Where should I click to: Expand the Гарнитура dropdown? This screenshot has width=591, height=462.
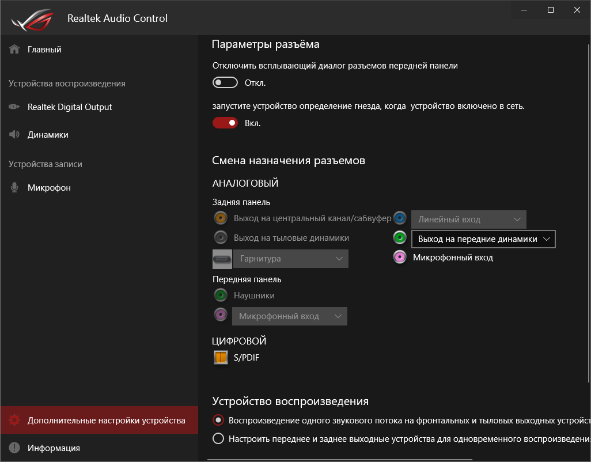[x=290, y=259]
